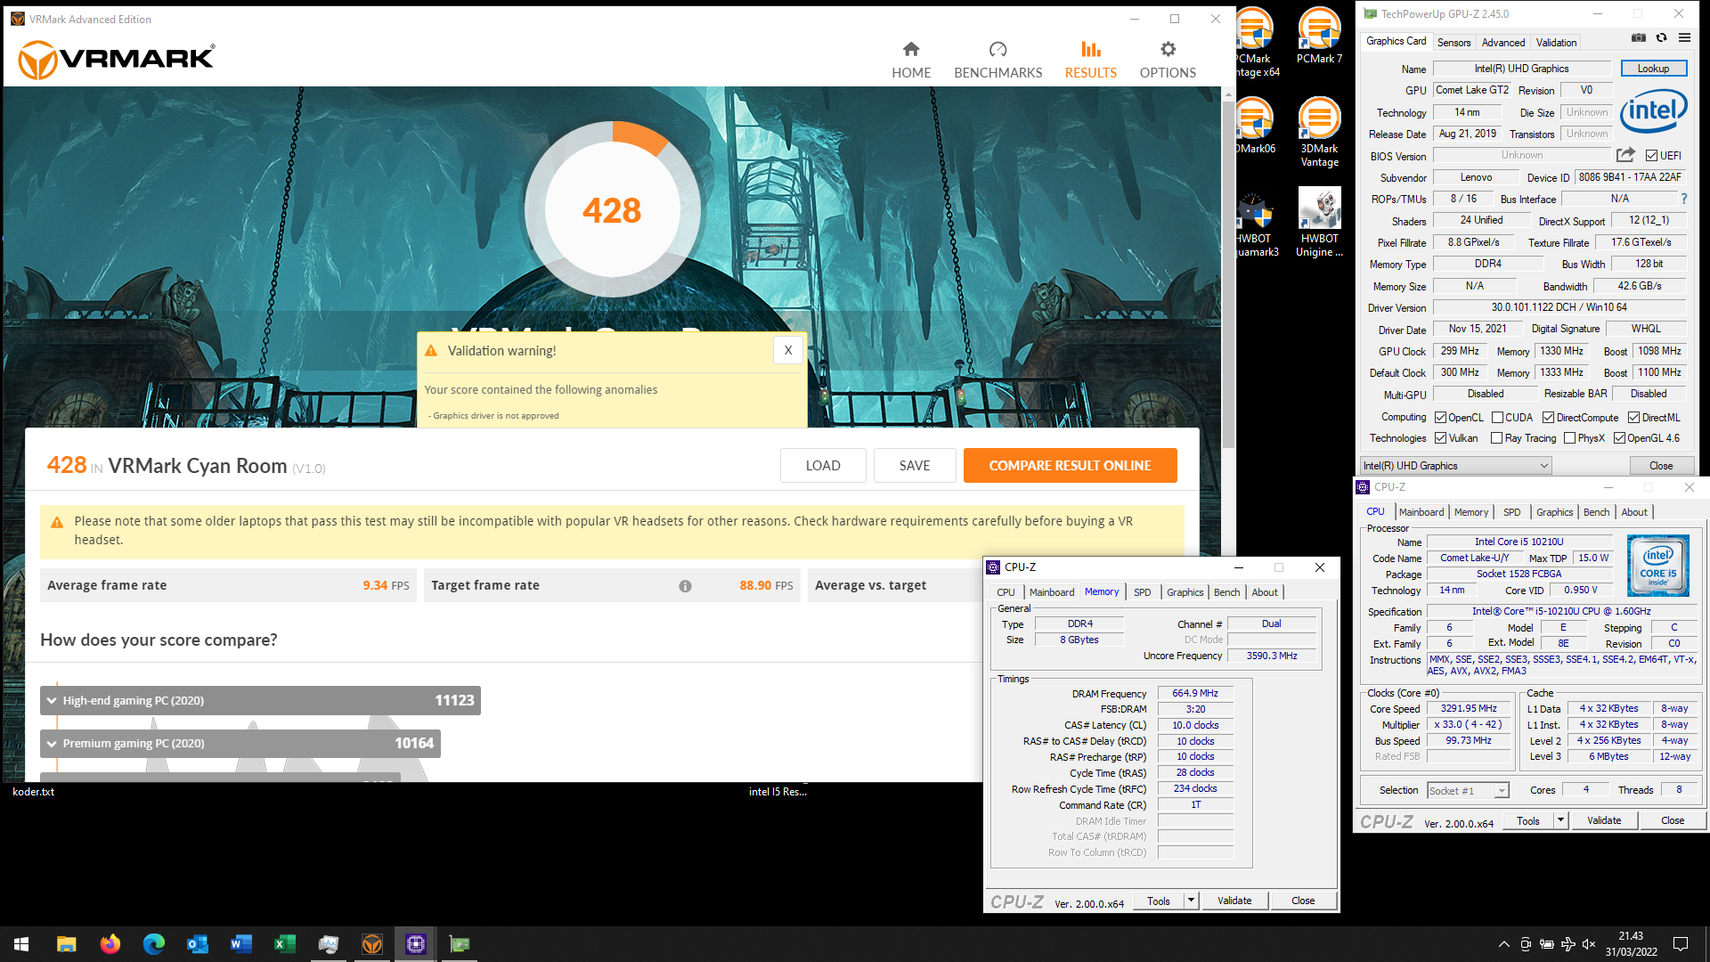Open HWBOT Unigine desktop shortcut
The image size is (1710, 962).
(1319, 222)
